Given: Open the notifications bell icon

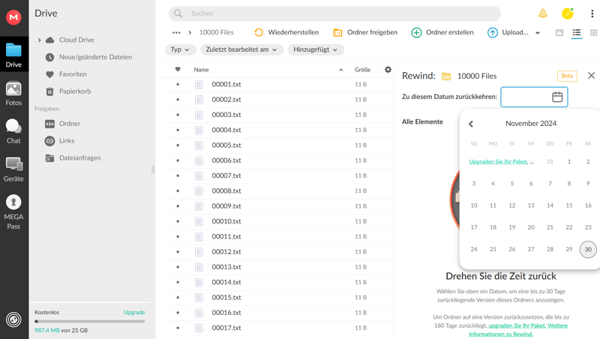Looking at the screenshot, I should pos(542,13).
